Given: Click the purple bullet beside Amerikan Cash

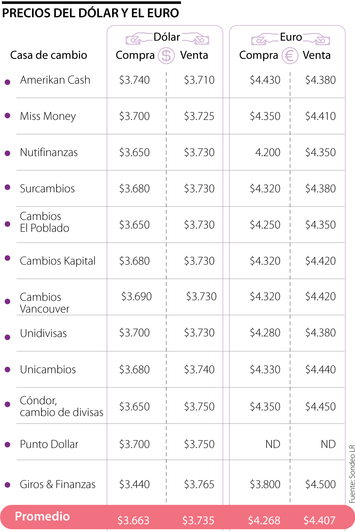Looking at the screenshot, I should point(8,82).
